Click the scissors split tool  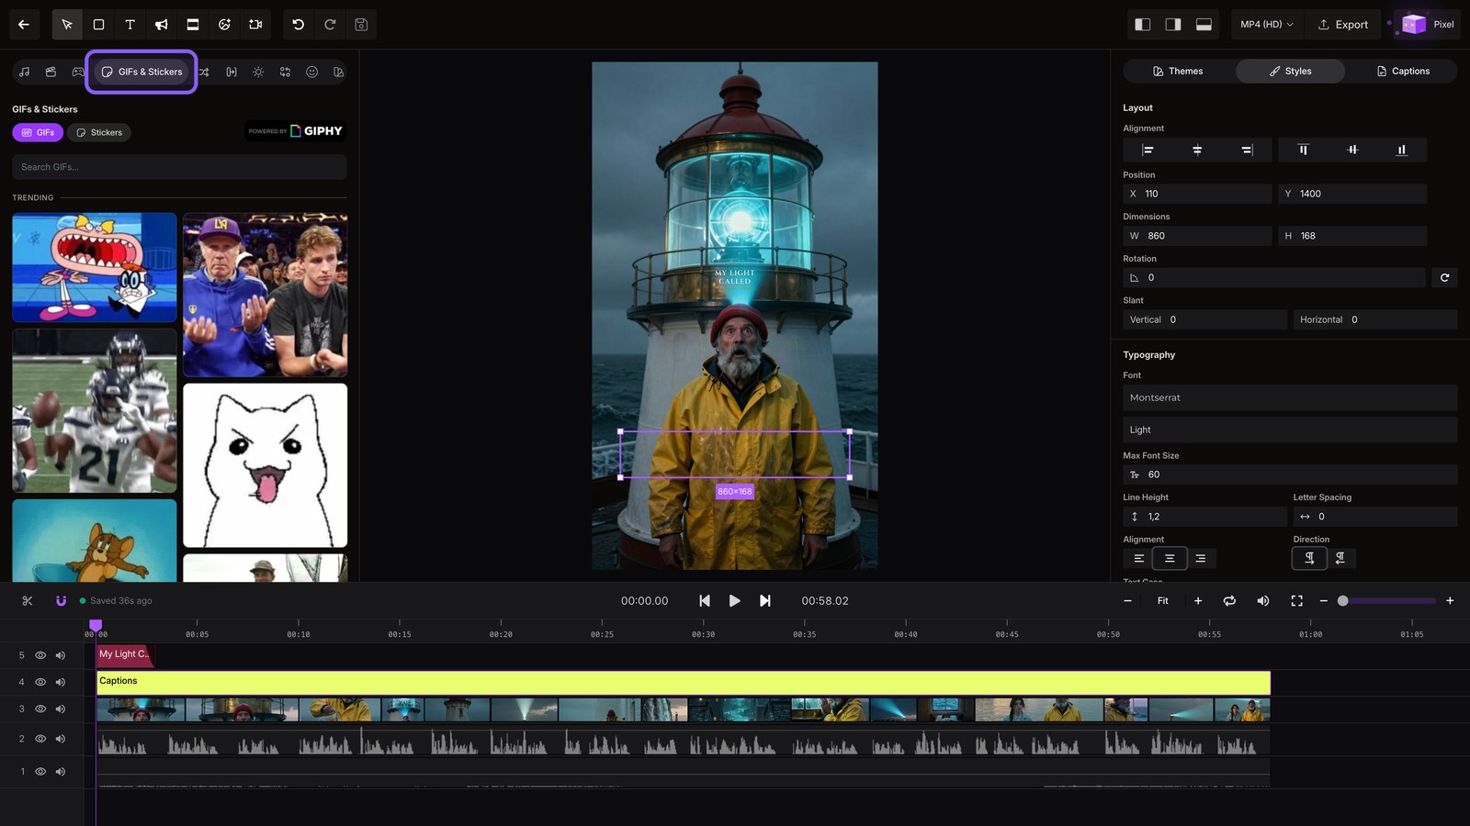28,601
